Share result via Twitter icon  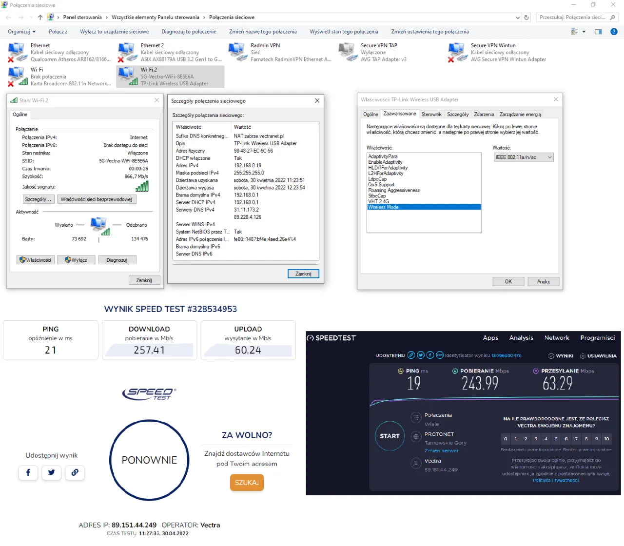pyautogui.click(x=52, y=472)
